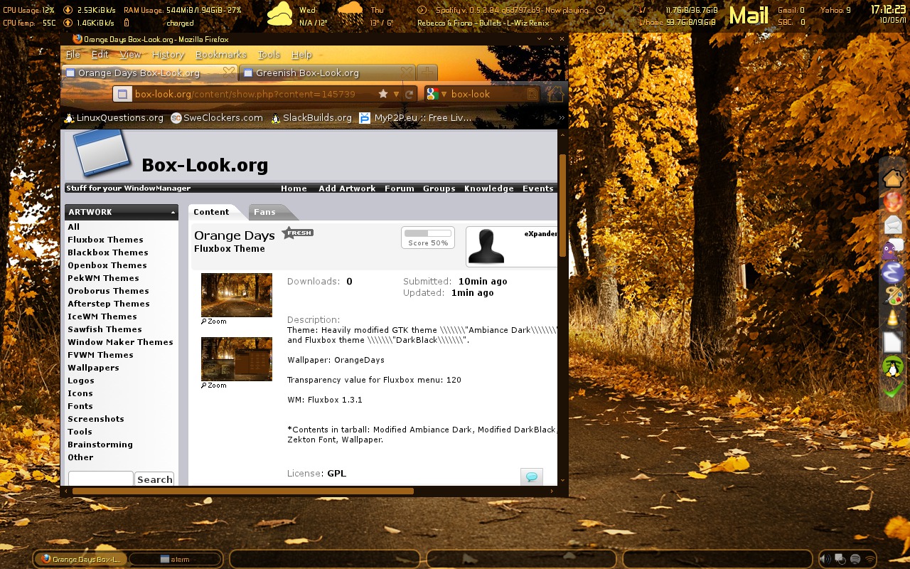Click the wifi icon in system tray
Image resolution: width=910 pixels, height=569 pixels.
pos(869,559)
